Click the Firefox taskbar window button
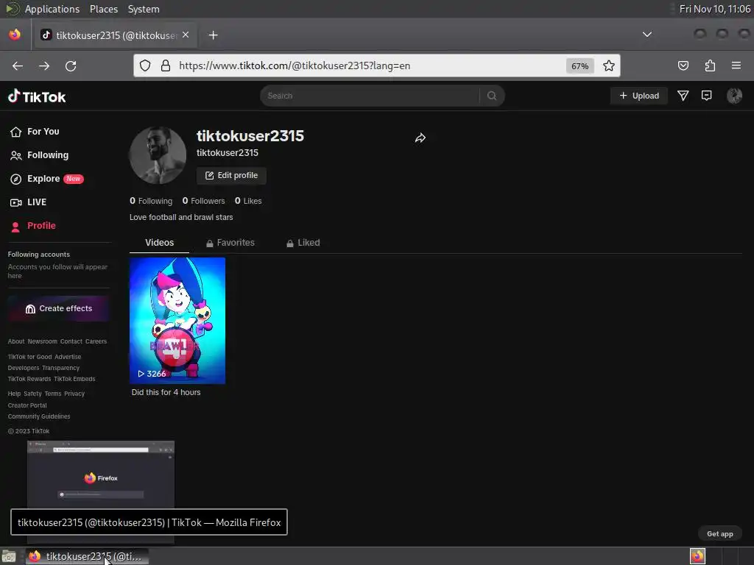Screen dimensions: 754x565 [87, 556]
